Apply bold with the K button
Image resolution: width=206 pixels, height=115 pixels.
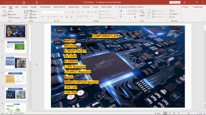(42, 17)
